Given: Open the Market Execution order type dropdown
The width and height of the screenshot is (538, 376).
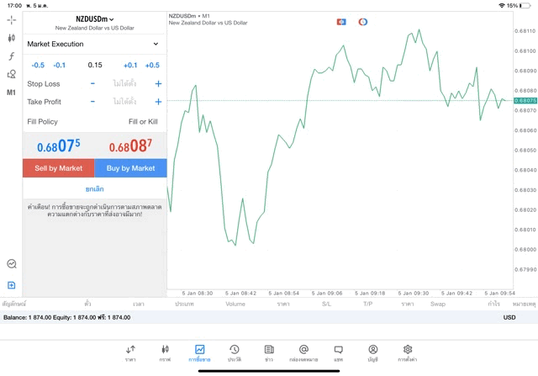Looking at the screenshot, I should (94, 44).
